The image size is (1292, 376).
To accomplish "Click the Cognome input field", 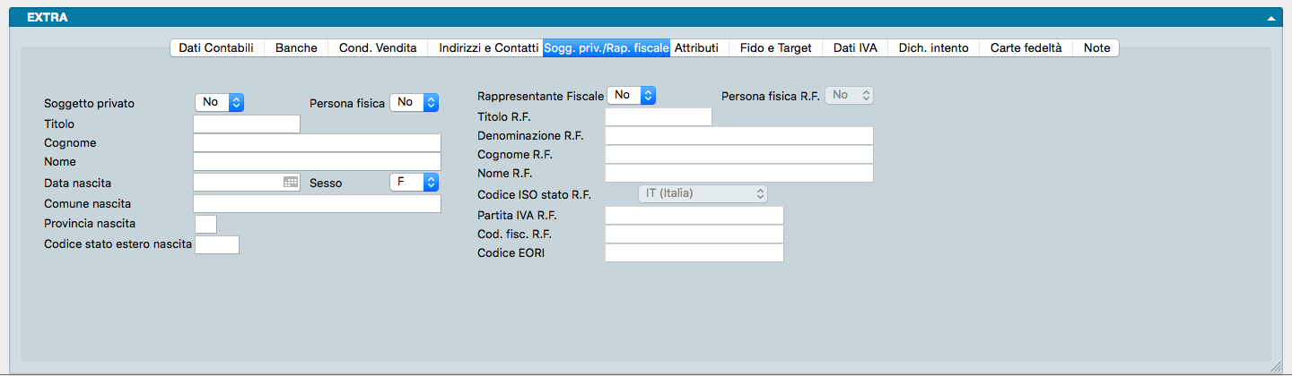I will [317, 143].
